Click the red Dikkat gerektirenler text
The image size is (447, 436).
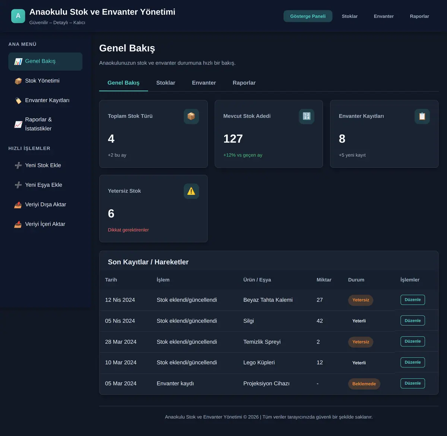[x=129, y=230]
